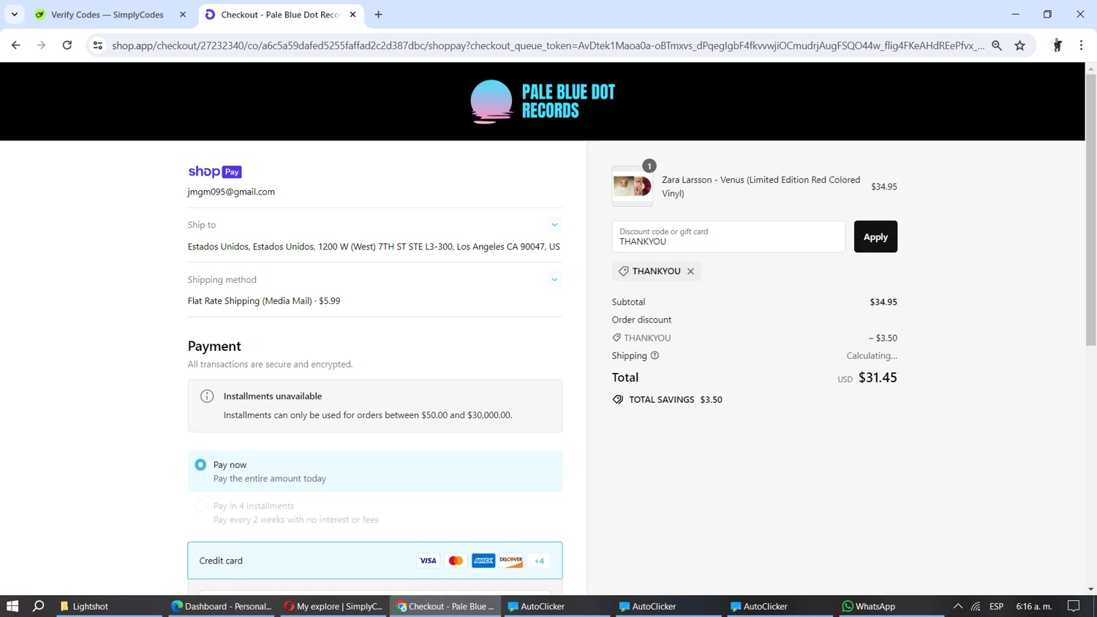Click the network Wi-Fi tray icon
1097x617 pixels.
click(x=976, y=606)
